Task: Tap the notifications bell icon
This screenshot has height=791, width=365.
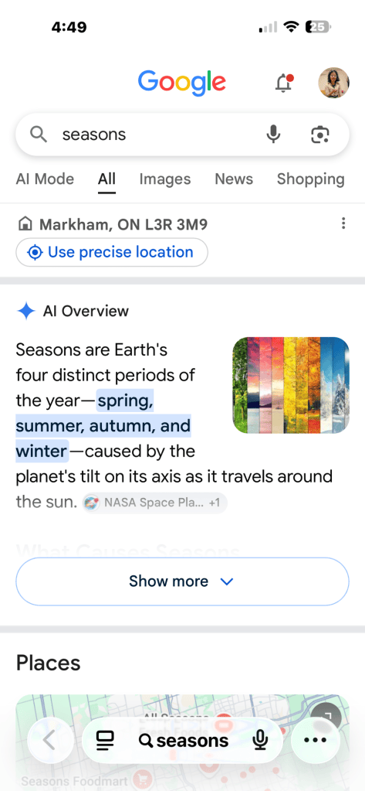Action: click(x=285, y=83)
